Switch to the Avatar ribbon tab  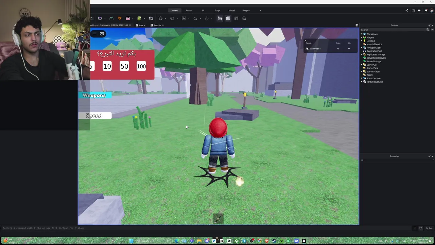pos(189,11)
